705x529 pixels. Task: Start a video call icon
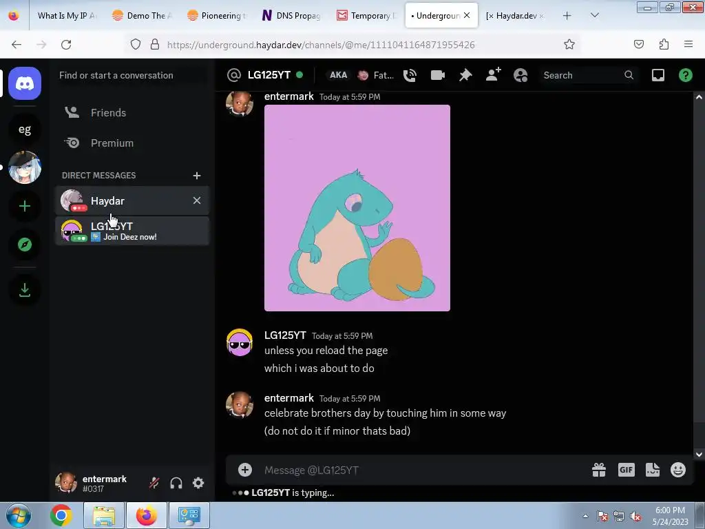[437, 75]
